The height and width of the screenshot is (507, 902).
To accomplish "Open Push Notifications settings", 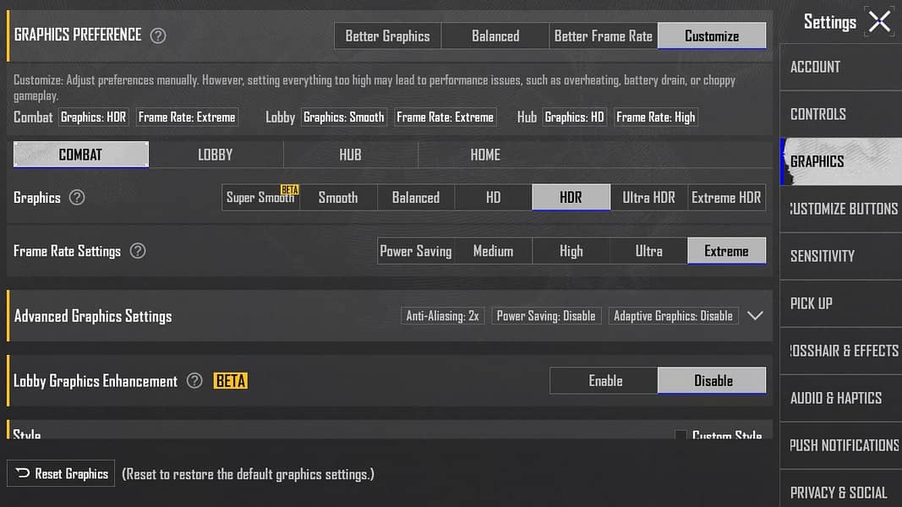I will pos(841,445).
